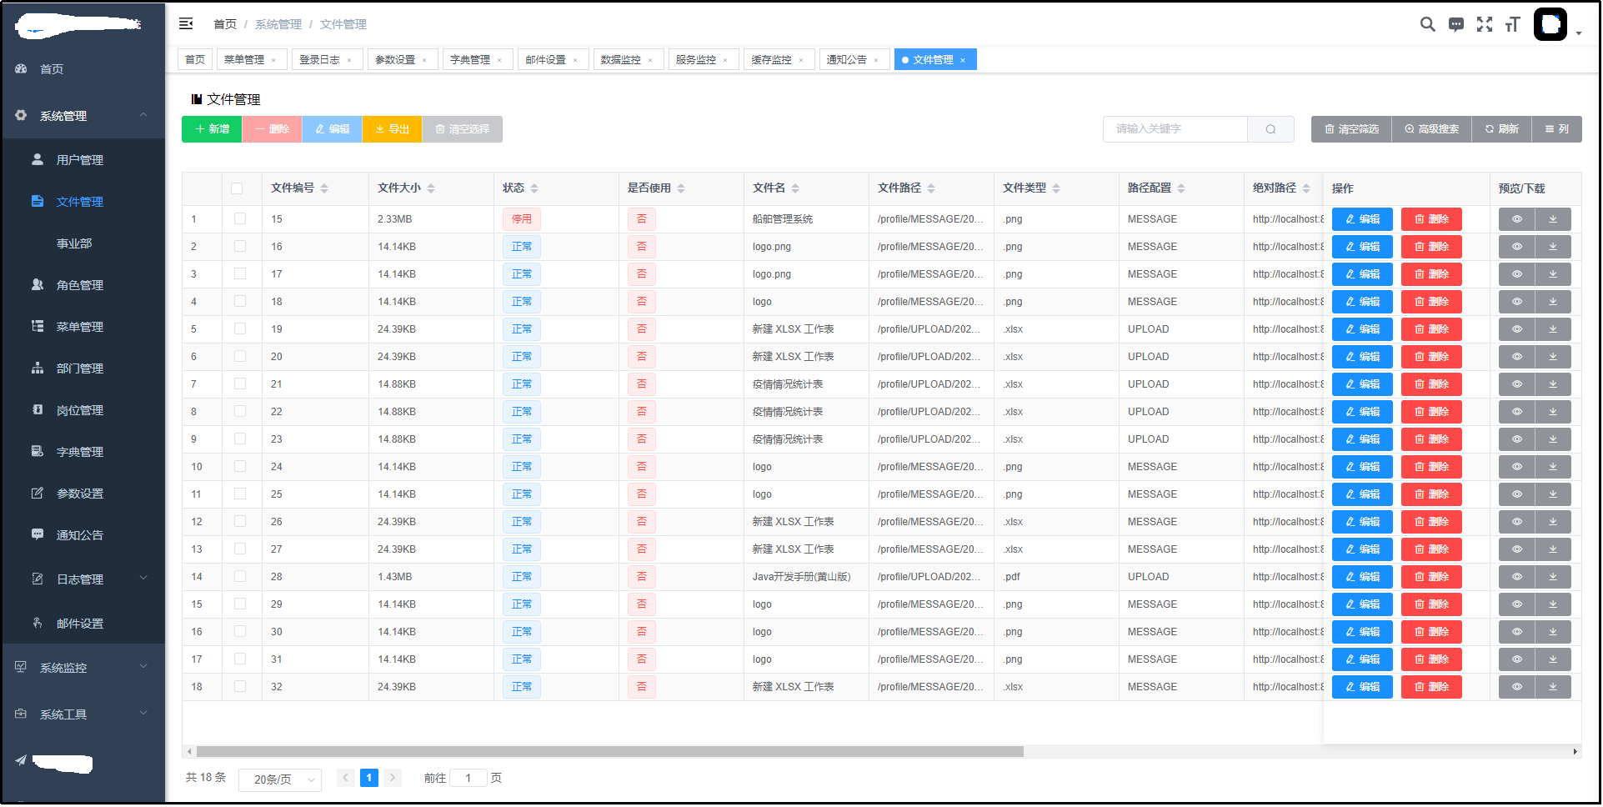Open the message chat bubble icon in header
The width and height of the screenshot is (1603, 807).
pyautogui.click(x=1456, y=24)
